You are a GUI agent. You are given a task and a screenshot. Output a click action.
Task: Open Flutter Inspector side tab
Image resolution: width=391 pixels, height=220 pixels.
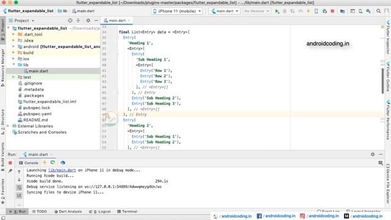[x=388, y=37]
